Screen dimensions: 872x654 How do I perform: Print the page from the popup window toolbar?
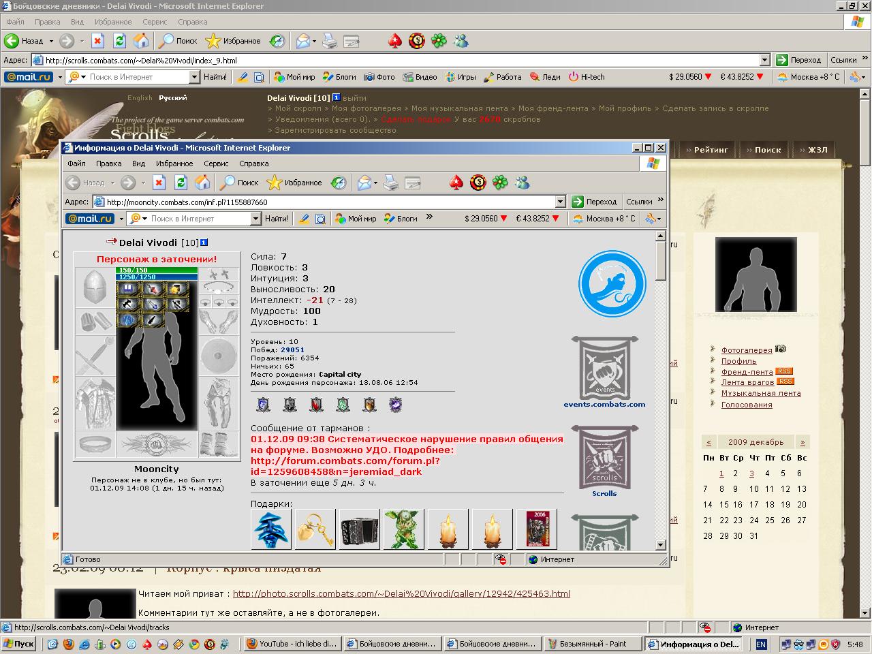coord(390,183)
